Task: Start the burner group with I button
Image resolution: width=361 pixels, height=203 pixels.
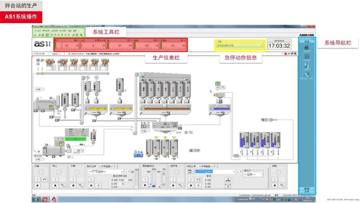Action: coord(145,179)
